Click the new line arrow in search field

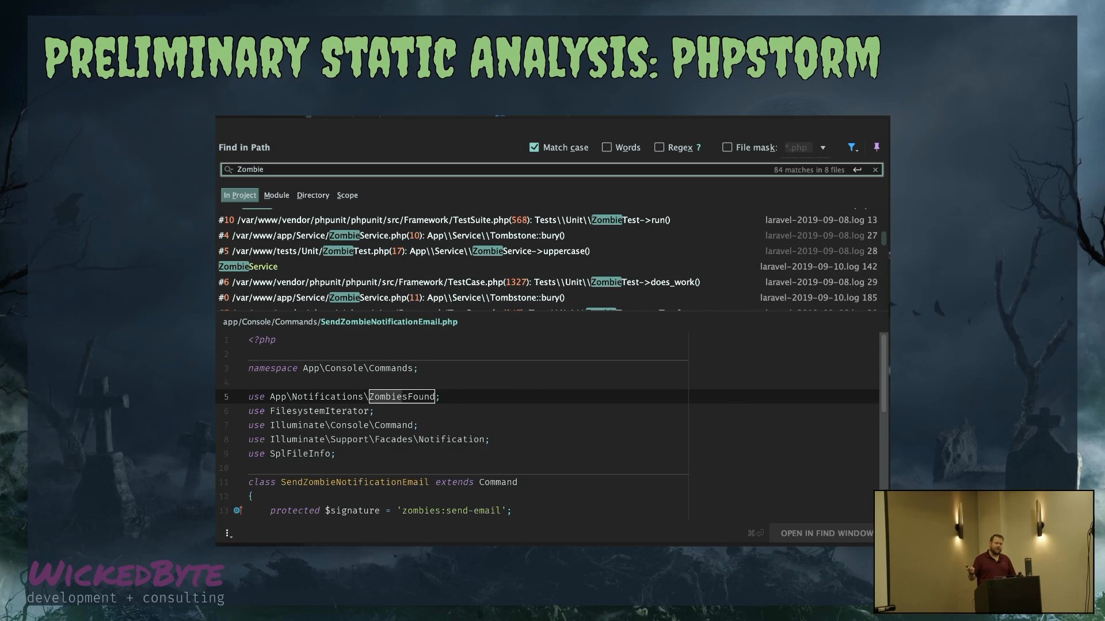tap(858, 170)
